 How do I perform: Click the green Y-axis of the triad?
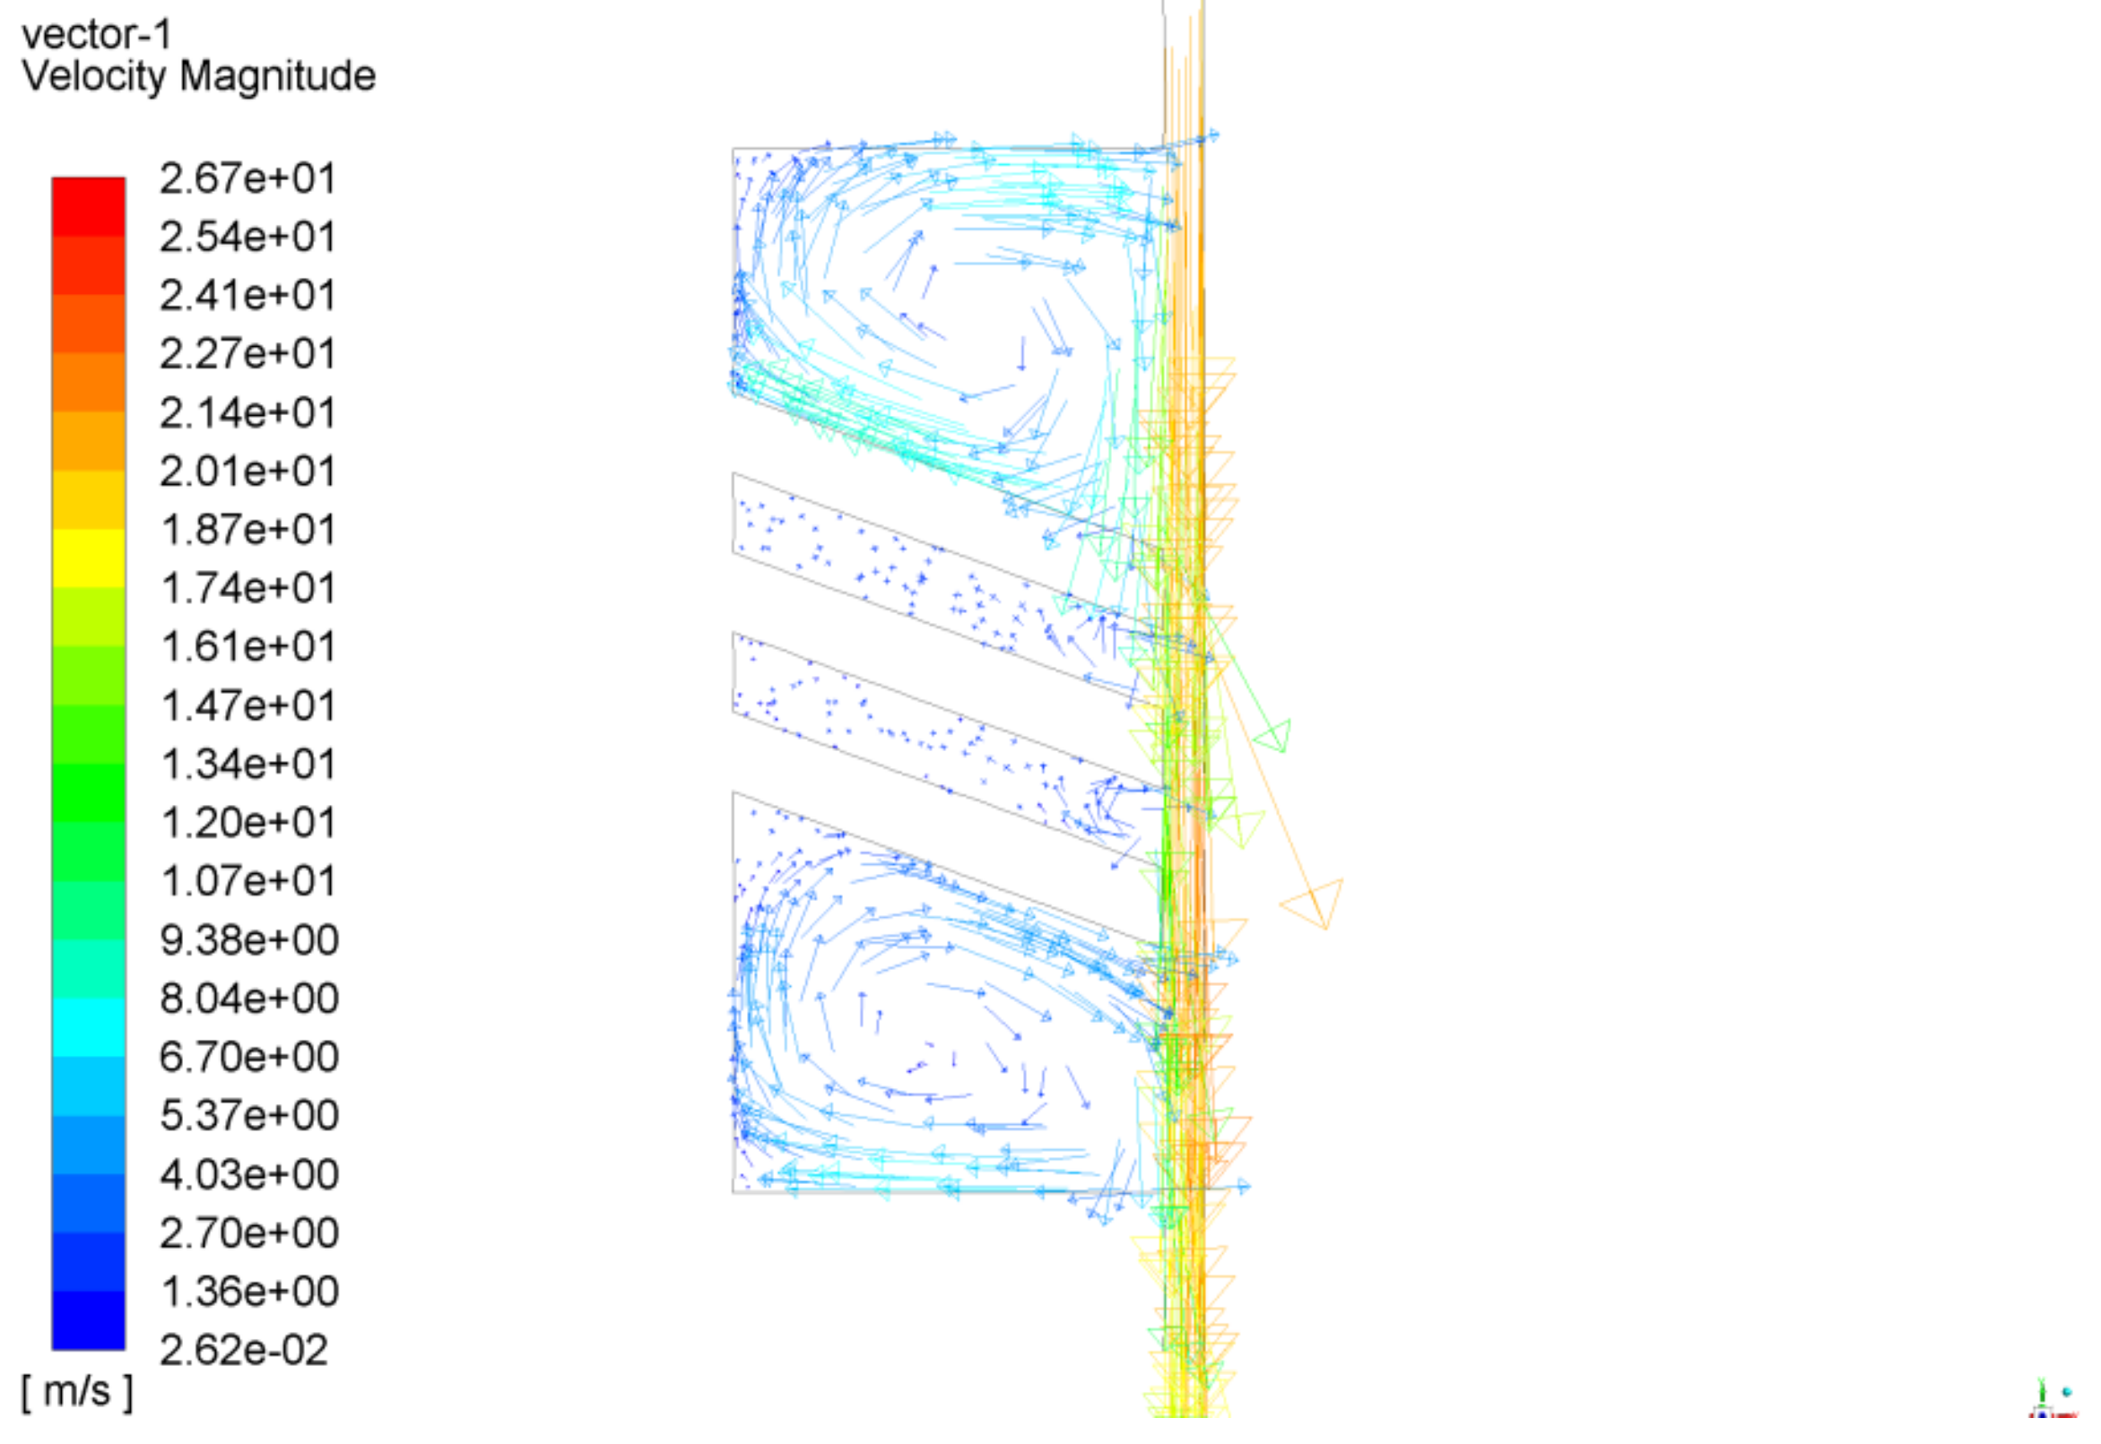click(2042, 1394)
